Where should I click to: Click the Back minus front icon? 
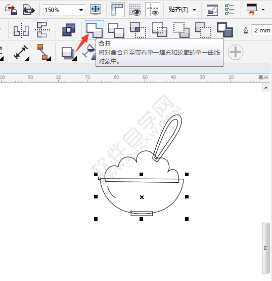(x=203, y=30)
